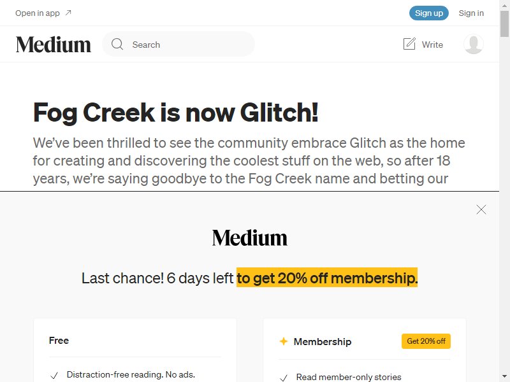The image size is (510, 382).
Task: Close the membership offer overlay
Action: point(481,209)
